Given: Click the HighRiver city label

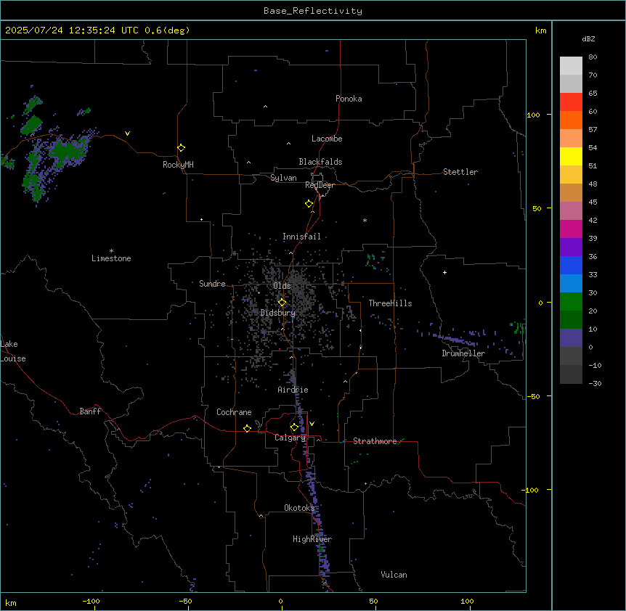Looking at the screenshot, I should [312, 539].
